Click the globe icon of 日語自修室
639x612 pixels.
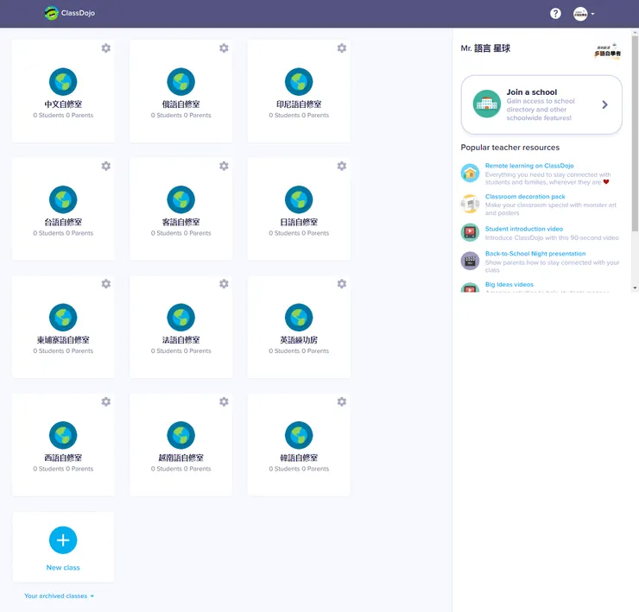pos(299,199)
